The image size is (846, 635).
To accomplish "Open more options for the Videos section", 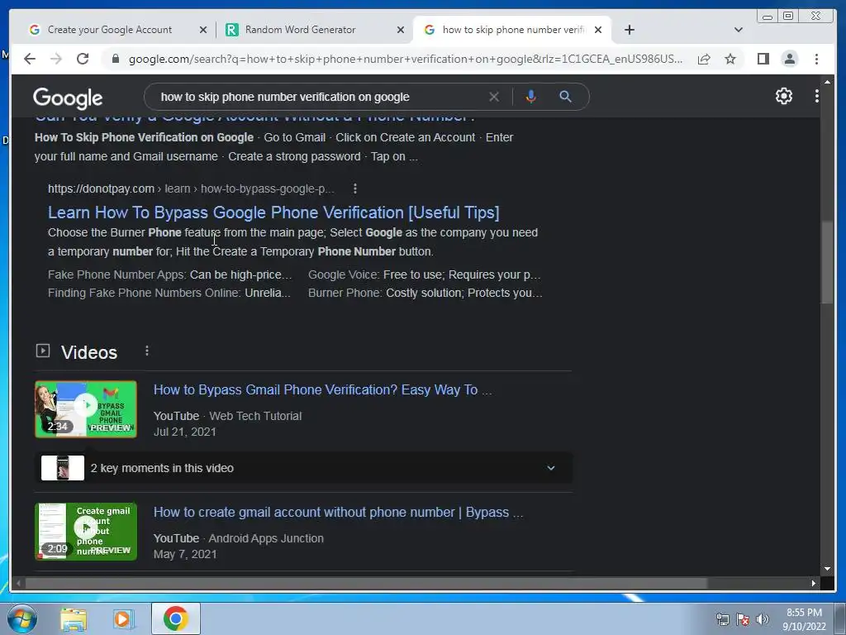I will (x=147, y=351).
